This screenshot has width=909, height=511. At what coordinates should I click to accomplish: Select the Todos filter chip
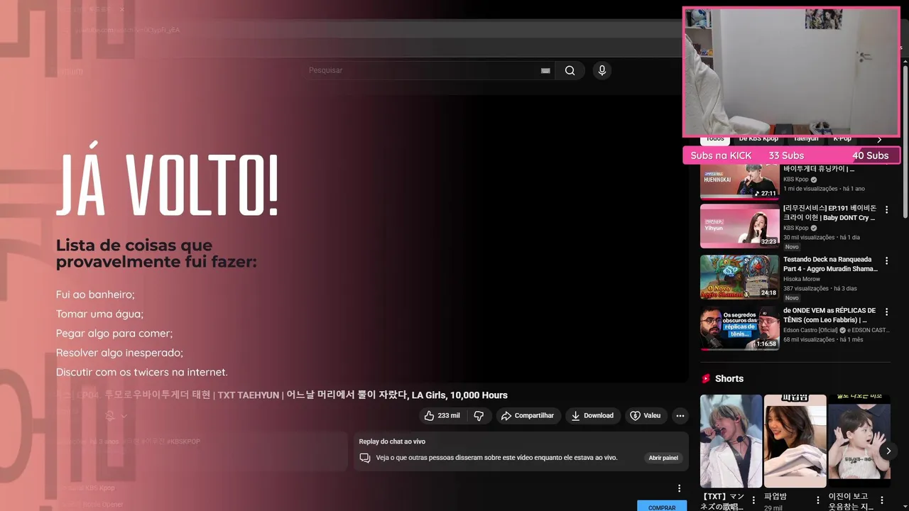[x=715, y=140]
